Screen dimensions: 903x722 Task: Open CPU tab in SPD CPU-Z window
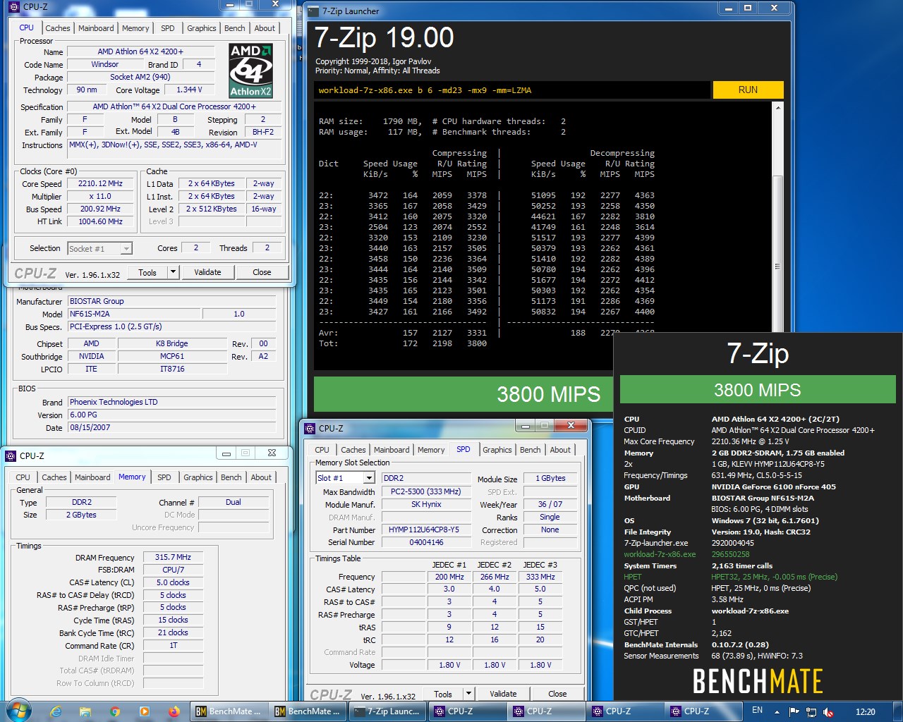coord(322,450)
